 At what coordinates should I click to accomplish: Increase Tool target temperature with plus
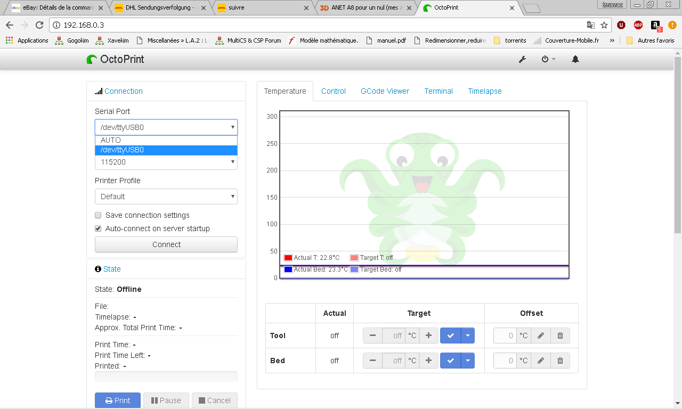(428, 336)
